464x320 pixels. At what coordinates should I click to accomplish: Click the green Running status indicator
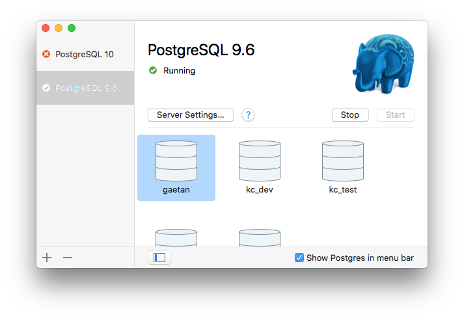tap(153, 70)
